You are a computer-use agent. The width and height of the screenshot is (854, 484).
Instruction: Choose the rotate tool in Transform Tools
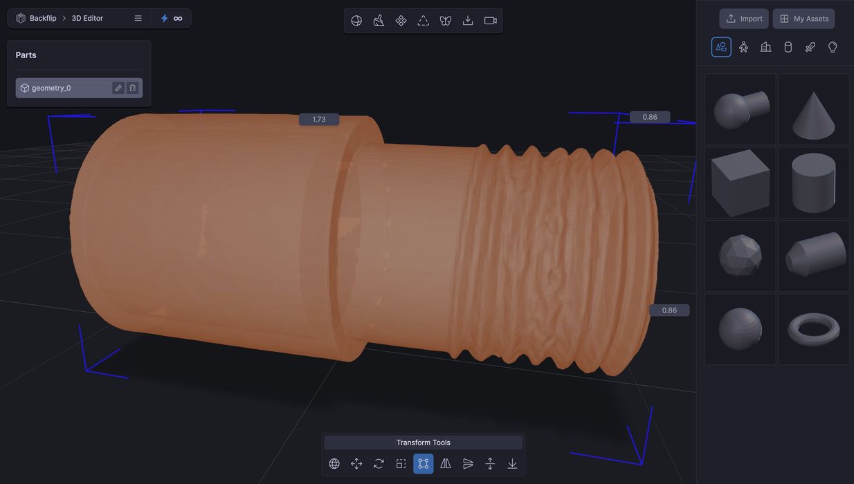(379, 464)
